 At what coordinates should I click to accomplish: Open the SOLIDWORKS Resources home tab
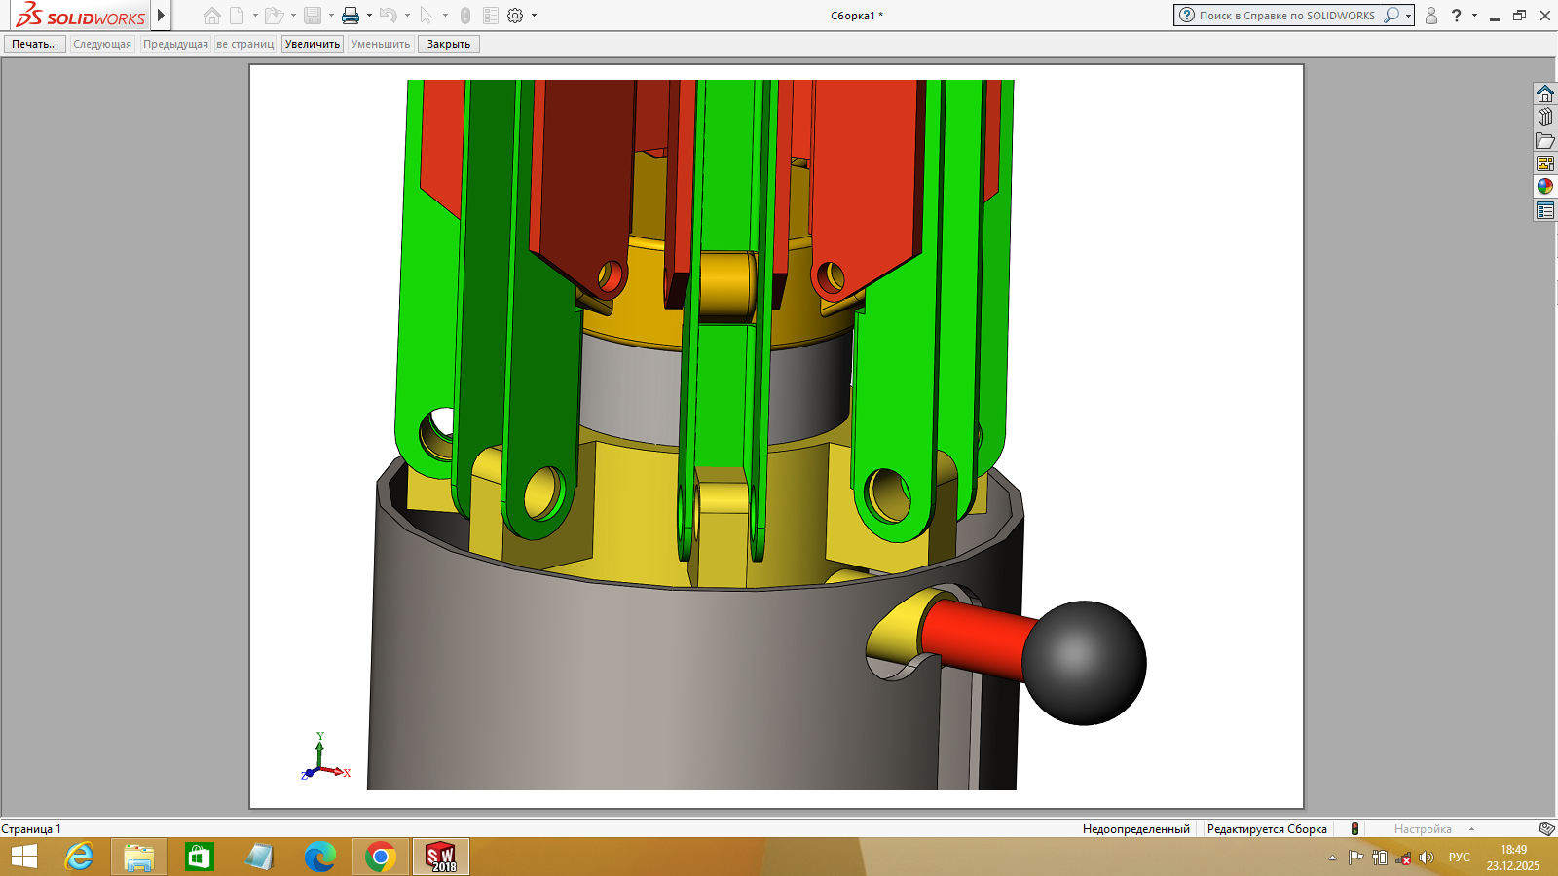pos(1545,93)
